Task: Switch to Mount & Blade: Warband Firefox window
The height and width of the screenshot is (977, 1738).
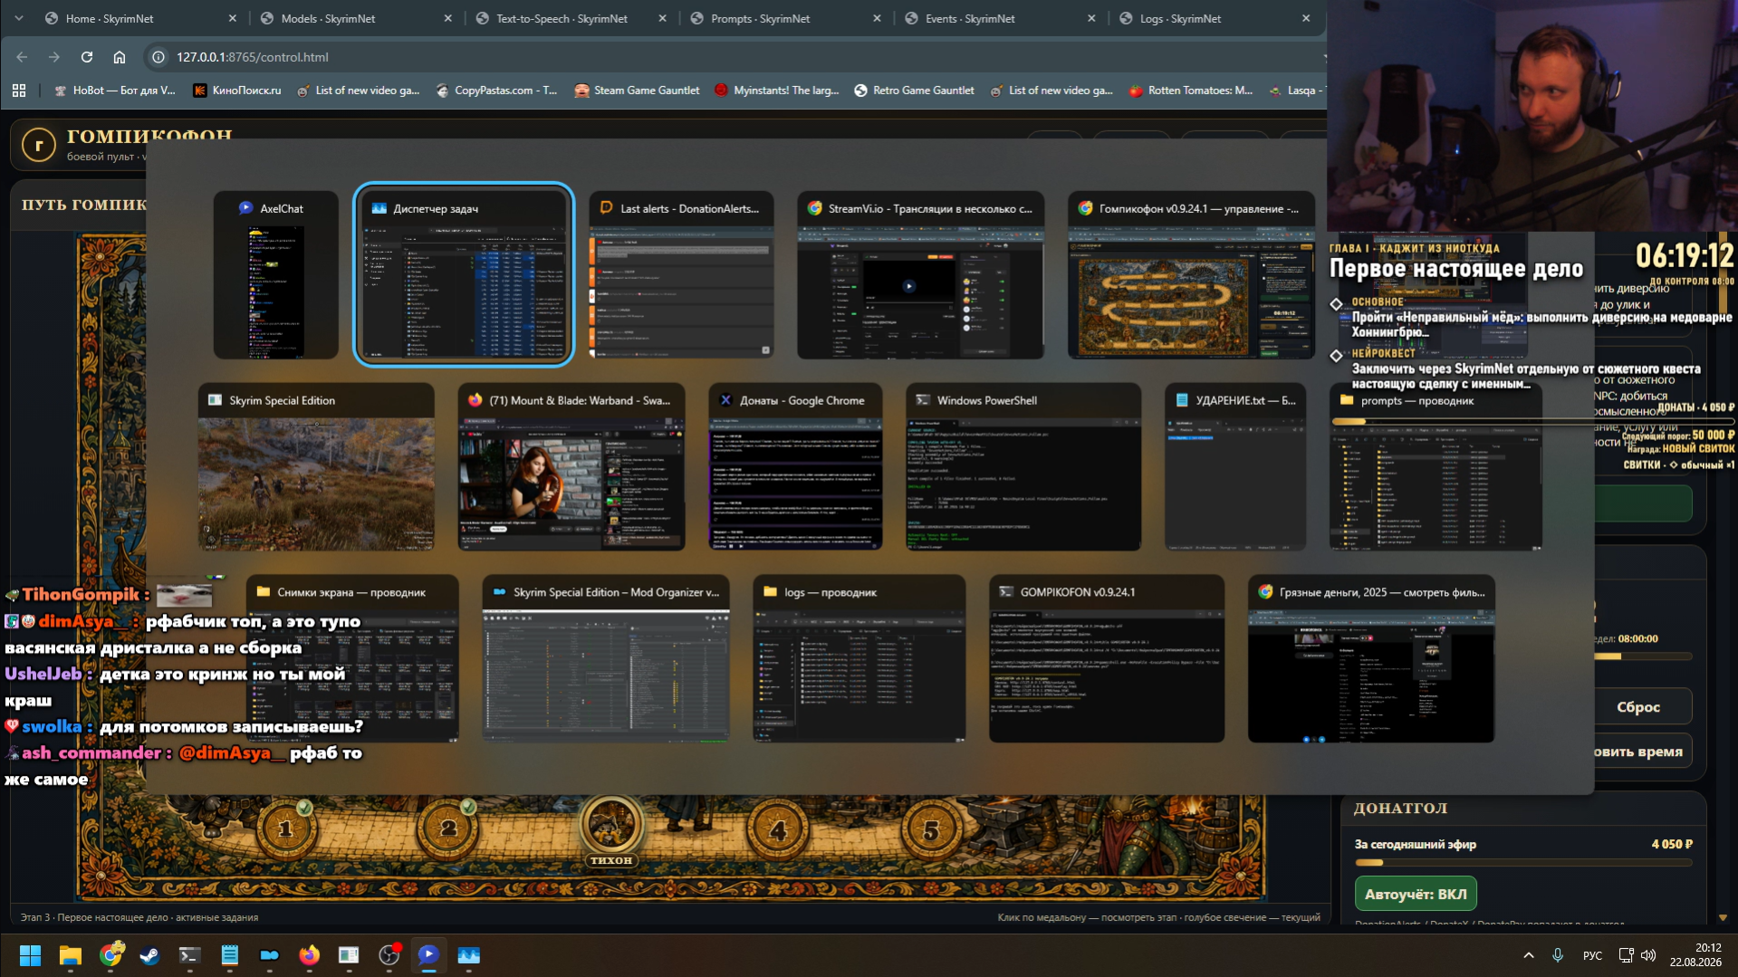Action: click(x=571, y=467)
